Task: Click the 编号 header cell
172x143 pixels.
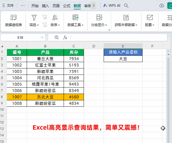Action: pyautogui.click(x=17, y=52)
